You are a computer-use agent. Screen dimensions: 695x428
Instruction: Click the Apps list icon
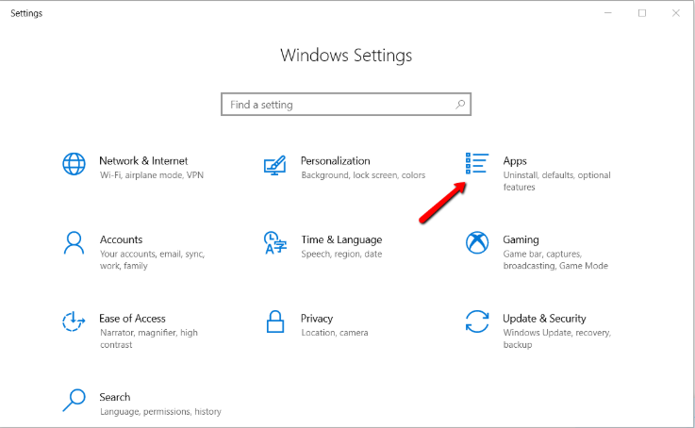coord(477,163)
